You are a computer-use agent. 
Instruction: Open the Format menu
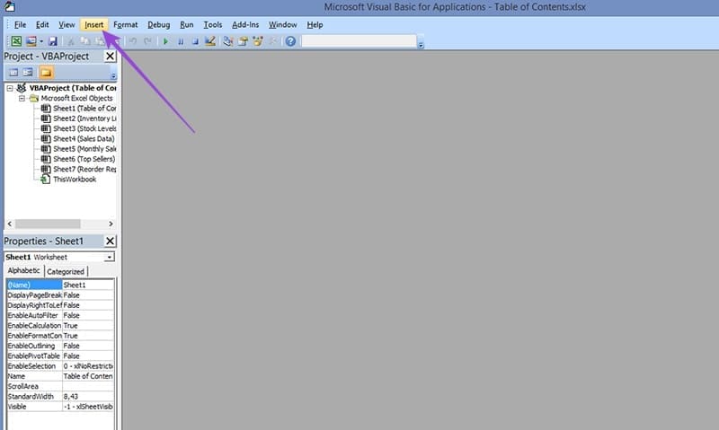(x=126, y=25)
